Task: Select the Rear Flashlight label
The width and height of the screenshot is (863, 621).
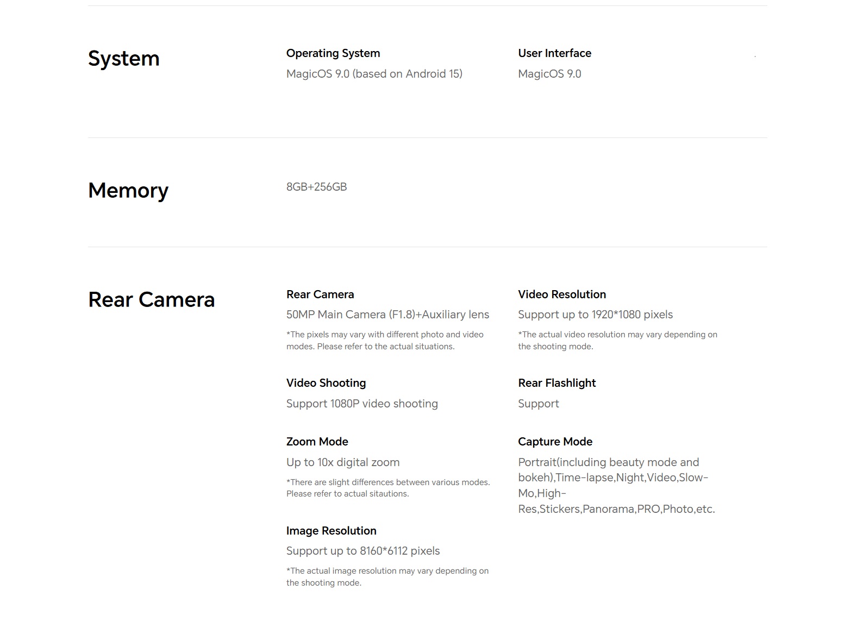Action: (x=557, y=383)
